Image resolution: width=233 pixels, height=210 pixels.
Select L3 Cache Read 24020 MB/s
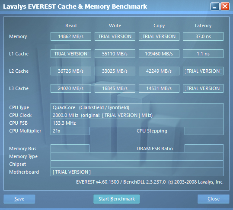coord(71,88)
